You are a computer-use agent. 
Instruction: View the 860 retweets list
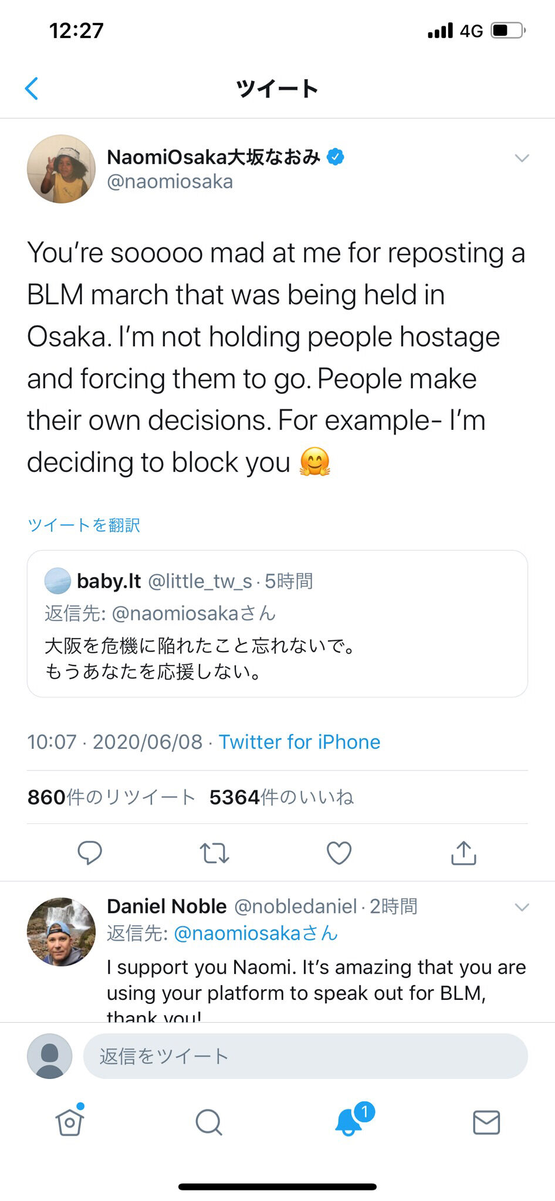point(111,797)
